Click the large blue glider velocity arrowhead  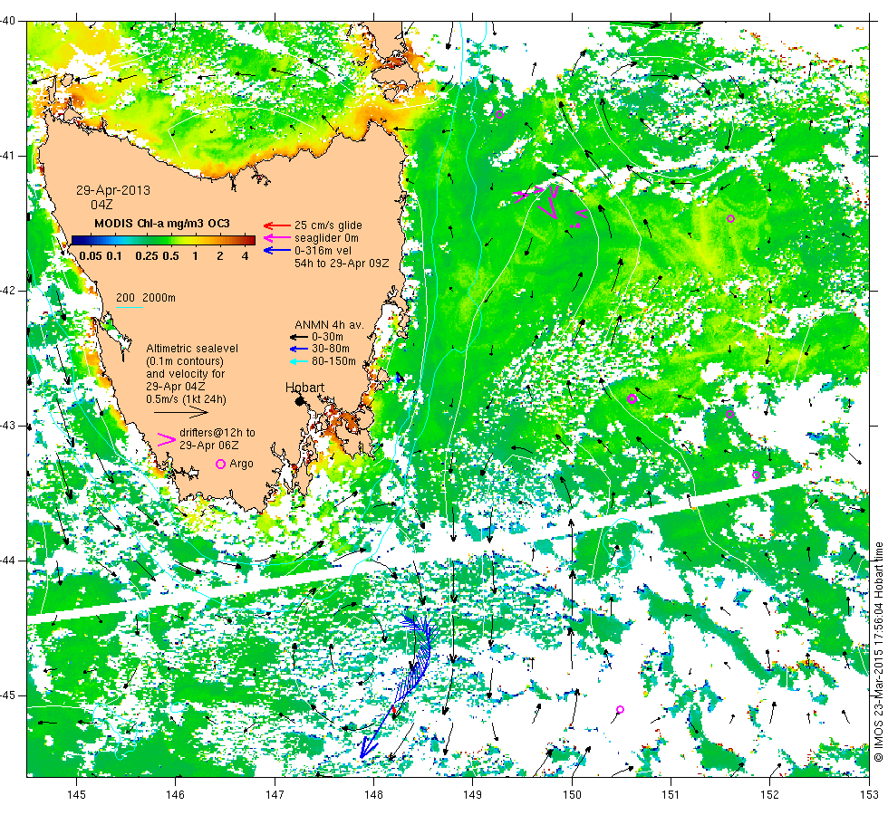368,749
